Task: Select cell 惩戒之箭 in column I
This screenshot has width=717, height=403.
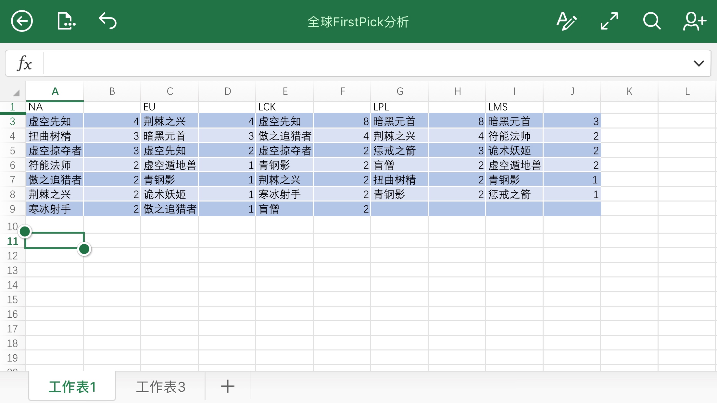Action: 514,194
